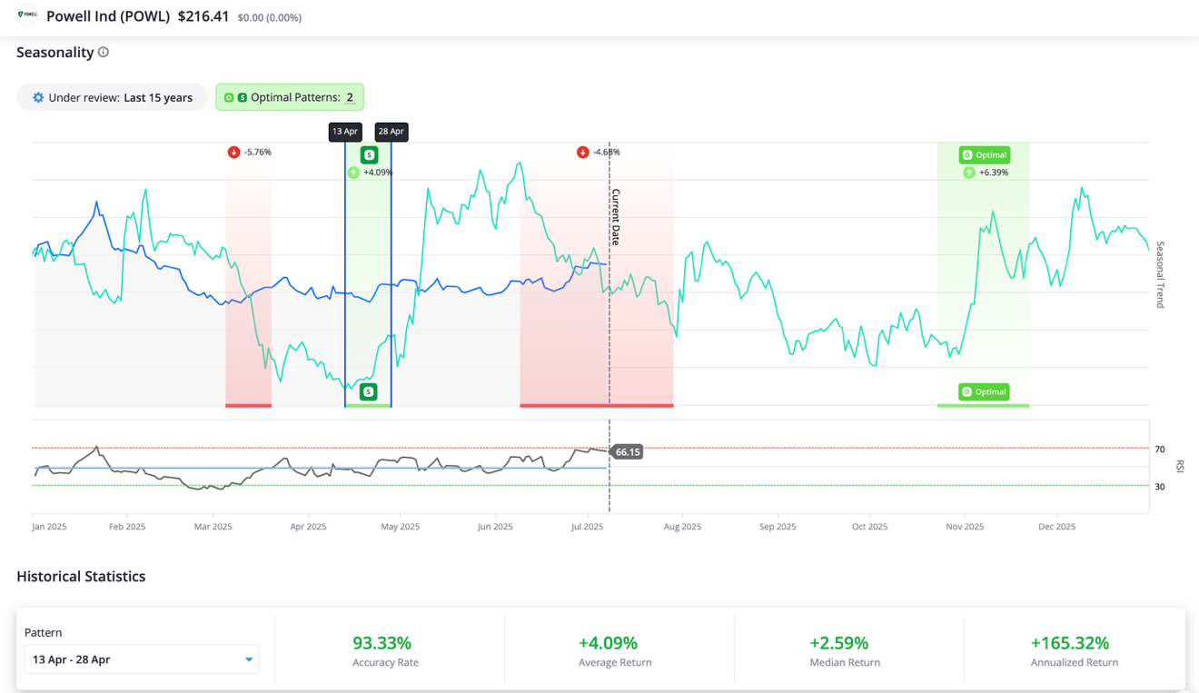Select the top Optimal badge in November
1199x693 pixels.
point(984,154)
